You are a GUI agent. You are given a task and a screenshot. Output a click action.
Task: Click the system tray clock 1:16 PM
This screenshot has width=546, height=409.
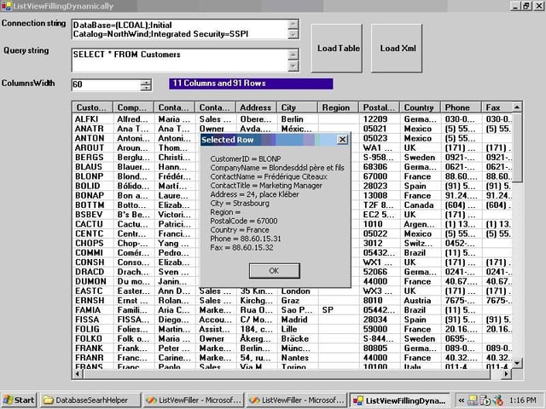523,400
